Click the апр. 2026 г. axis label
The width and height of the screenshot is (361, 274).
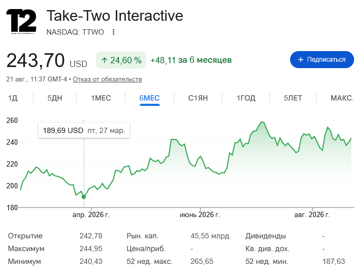[x=91, y=215]
